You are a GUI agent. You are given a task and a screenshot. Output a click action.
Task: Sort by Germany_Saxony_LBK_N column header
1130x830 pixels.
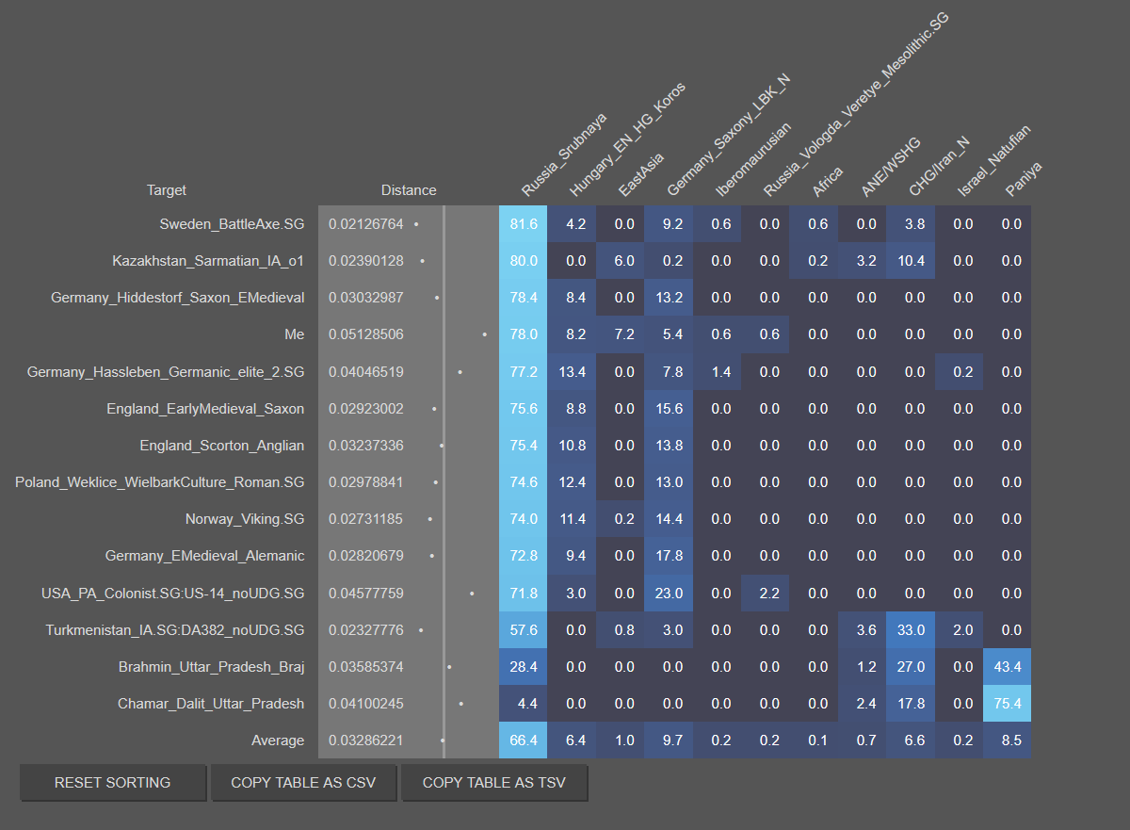(x=727, y=136)
